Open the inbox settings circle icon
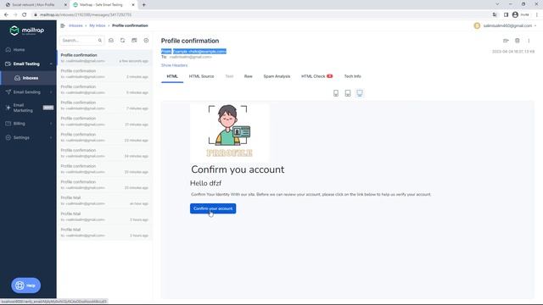543x305 pixels. pyautogui.click(x=146, y=41)
